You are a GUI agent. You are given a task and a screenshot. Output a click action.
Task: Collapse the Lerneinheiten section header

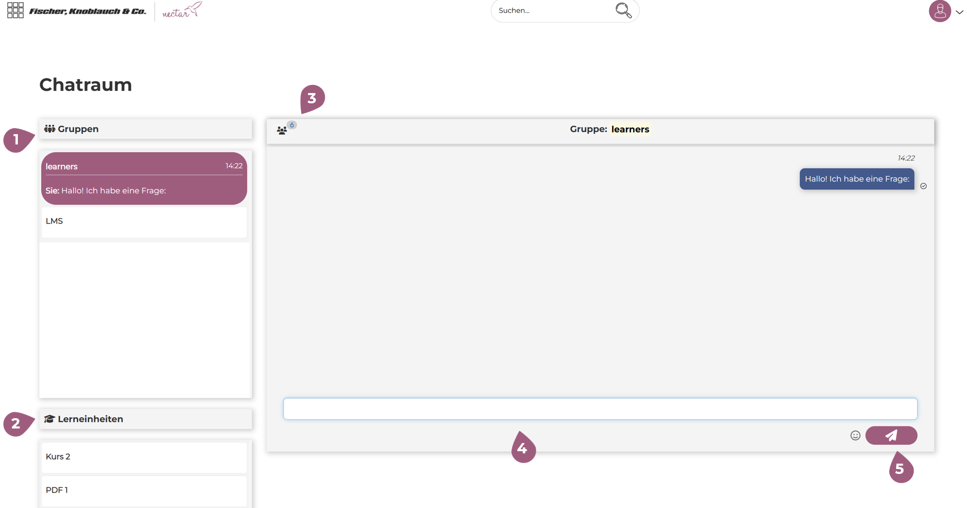[x=145, y=419]
